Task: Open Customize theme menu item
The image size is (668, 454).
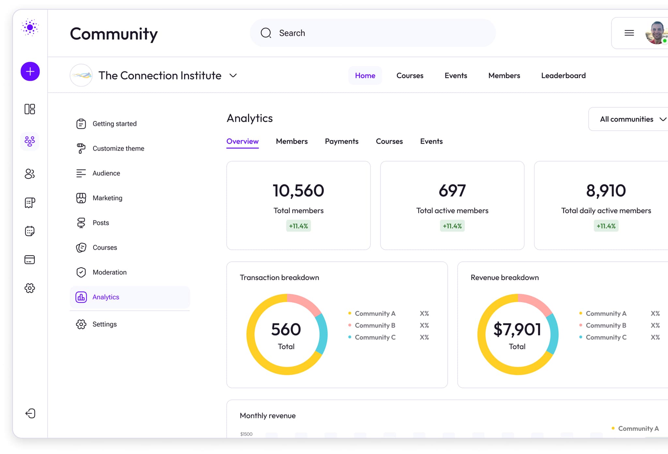Action: coord(129,148)
